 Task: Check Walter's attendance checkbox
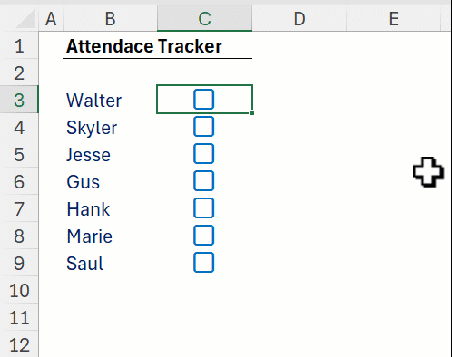coord(203,99)
